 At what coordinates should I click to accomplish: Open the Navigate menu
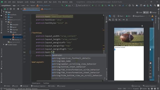tap(20, 2)
